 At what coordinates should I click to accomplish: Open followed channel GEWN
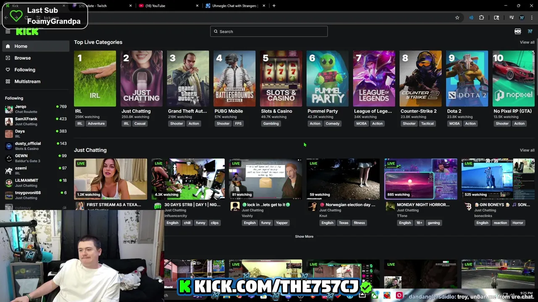pos(36,158)
